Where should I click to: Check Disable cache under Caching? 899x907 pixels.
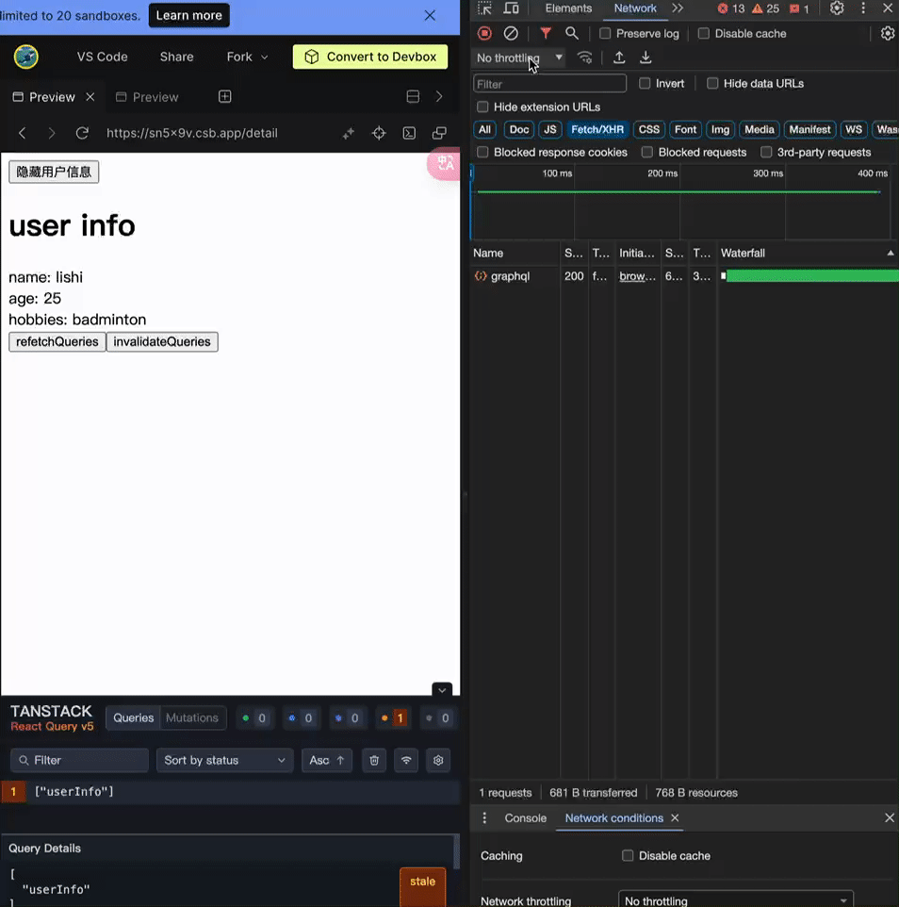click(x=628, y=855)
